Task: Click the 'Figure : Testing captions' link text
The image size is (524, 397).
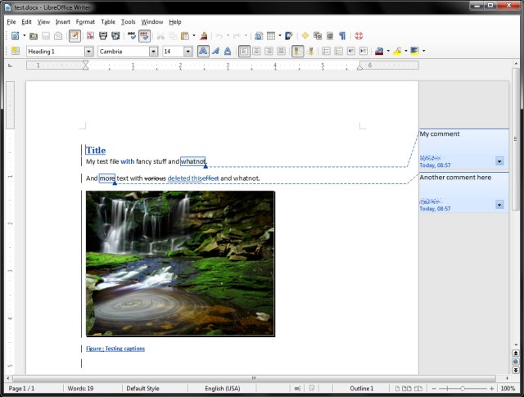Action: (x=115, y=349)
